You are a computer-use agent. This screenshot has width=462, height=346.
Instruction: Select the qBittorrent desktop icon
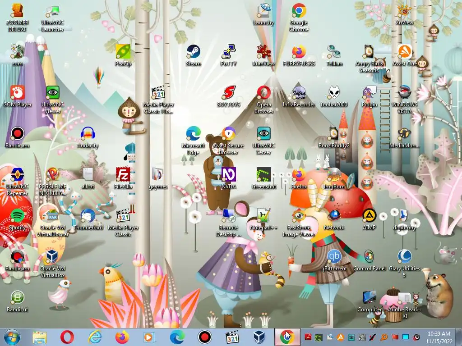tap(334, 260)
